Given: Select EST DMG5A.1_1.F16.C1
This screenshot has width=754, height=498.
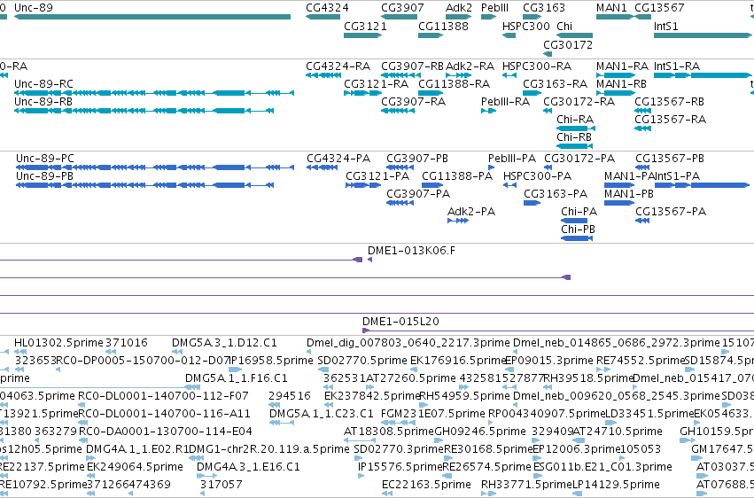Looking at the screenshot, I should 237,377.
